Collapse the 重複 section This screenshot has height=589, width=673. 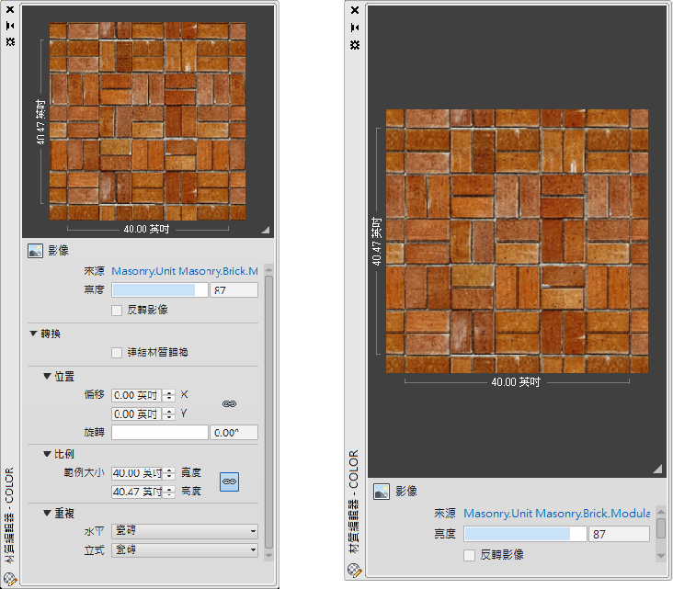point(47,513)
